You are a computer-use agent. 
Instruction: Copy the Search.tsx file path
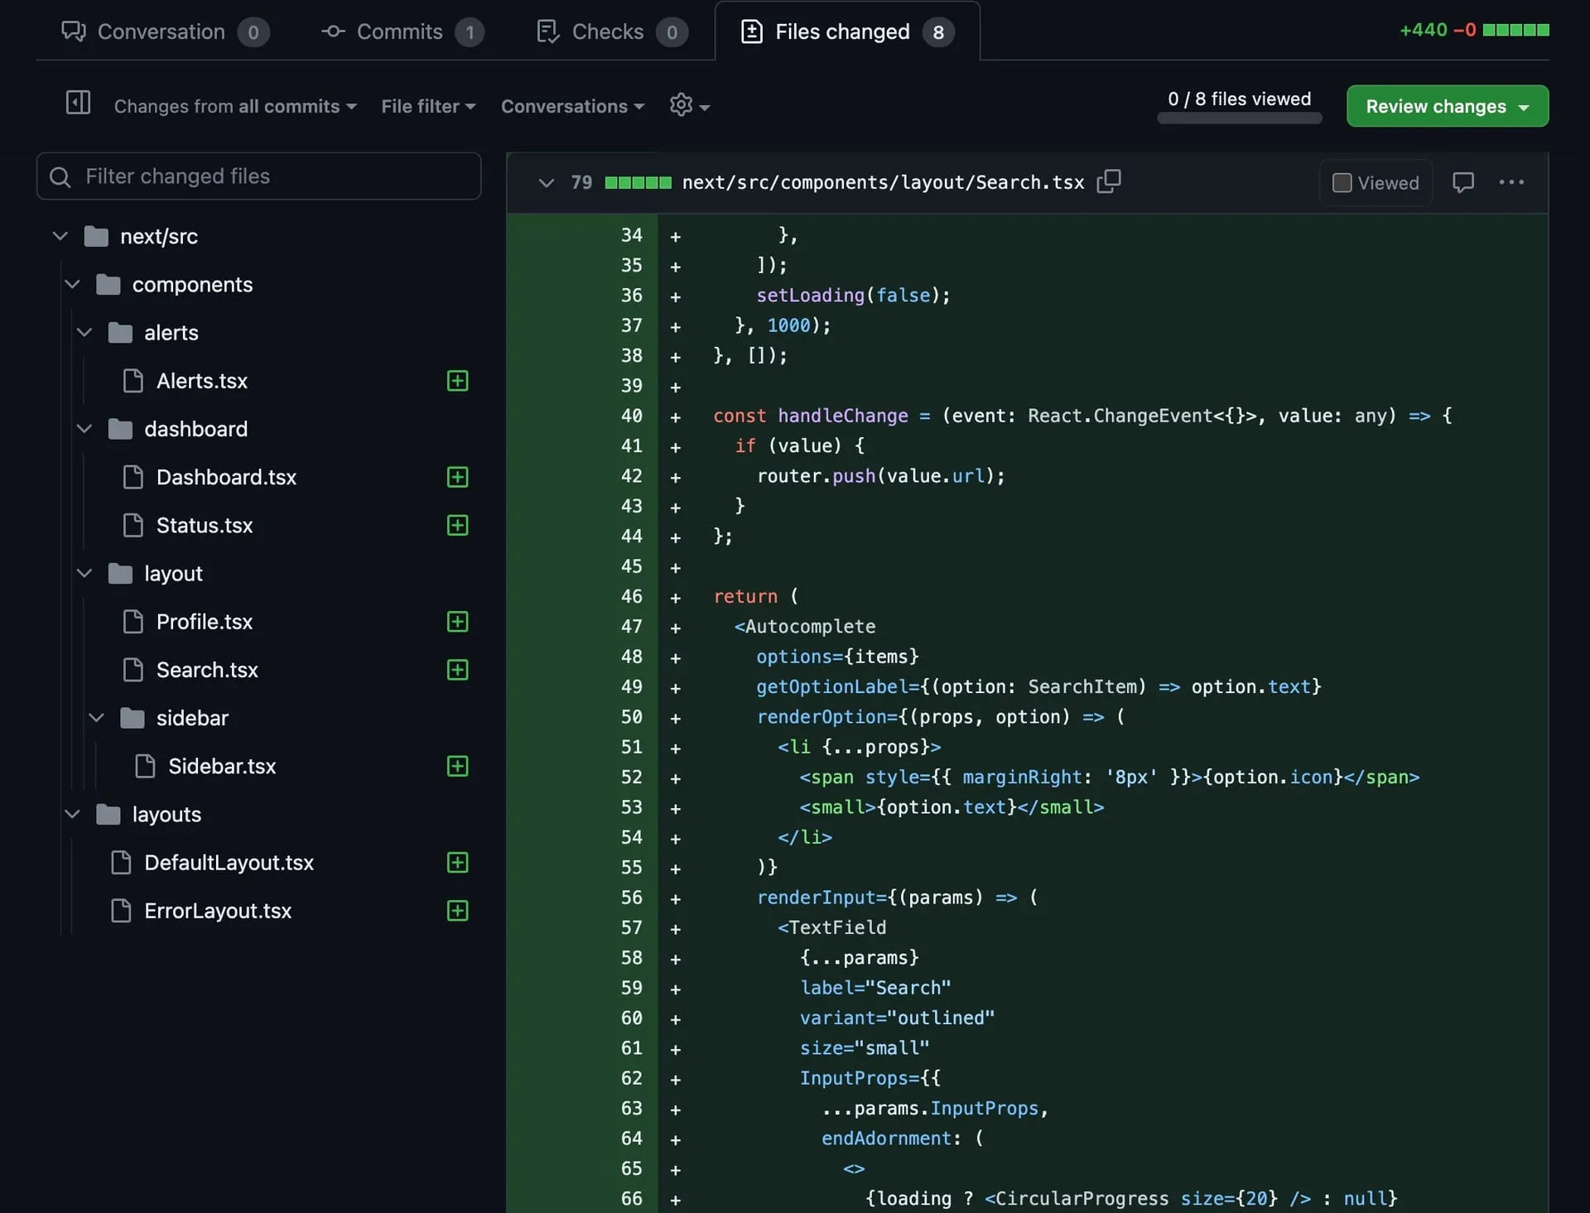point(1108,181)
